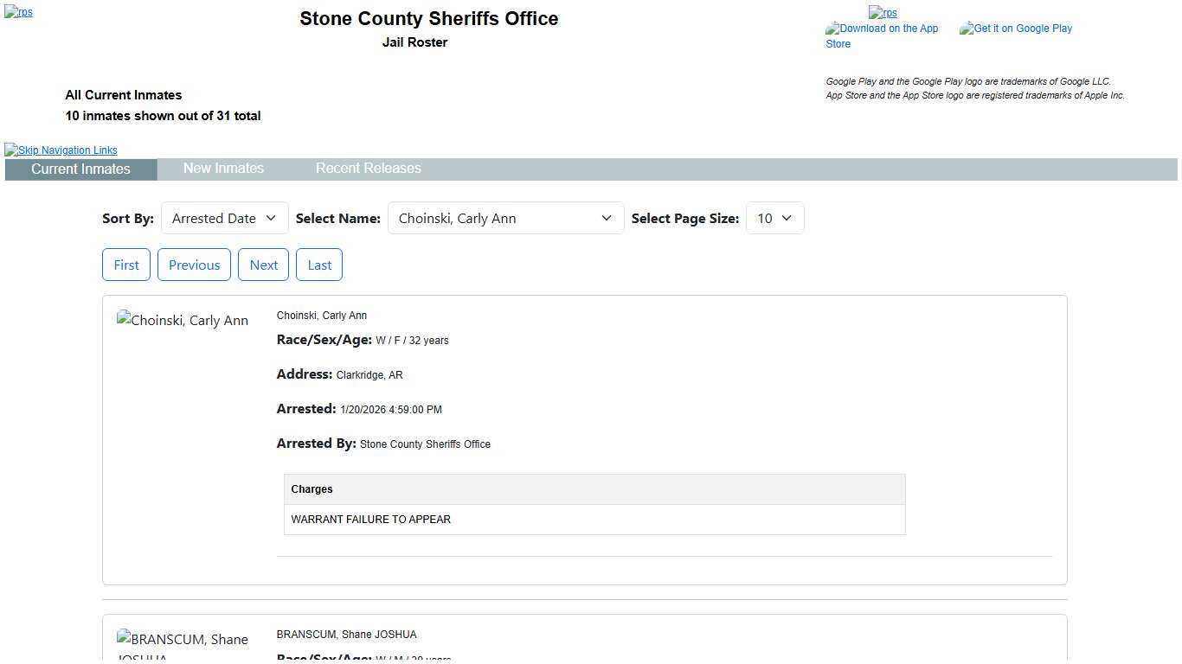This screenshot has width=1182, height=664.
Task: Click Carly Ann Choinski's inmate photo
Action: tap(183, 321)
